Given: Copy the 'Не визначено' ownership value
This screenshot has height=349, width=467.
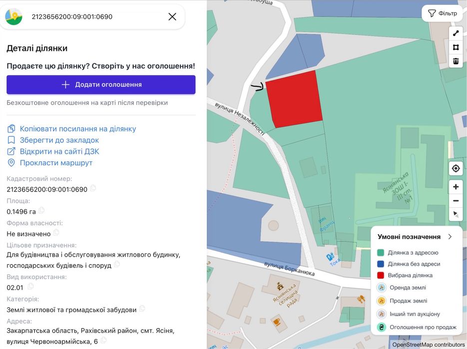Looking at the screenshot, I should pos(56,232).
